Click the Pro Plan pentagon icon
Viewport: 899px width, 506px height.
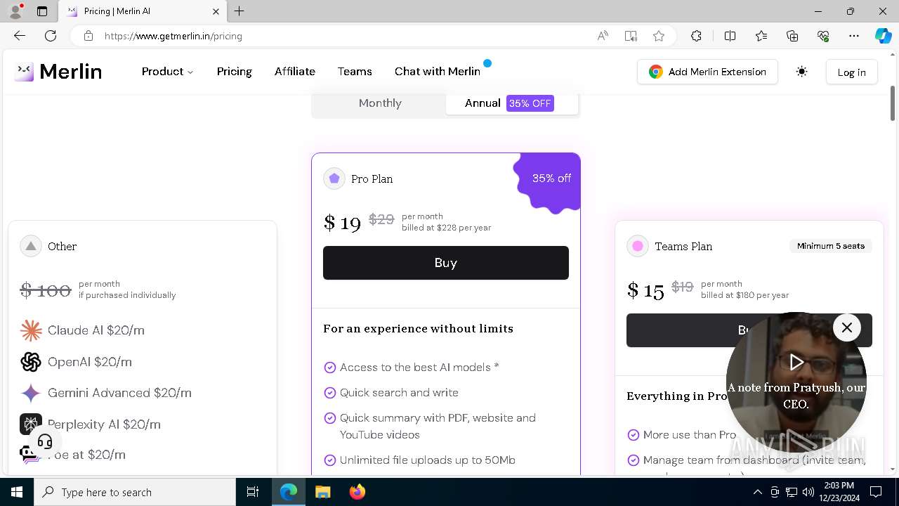click(x=334, y=179)
